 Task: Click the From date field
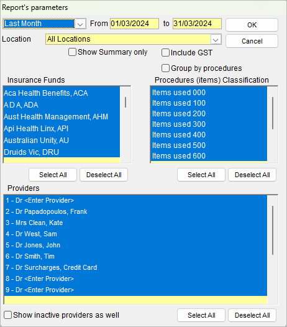click(x=134, y=24)
